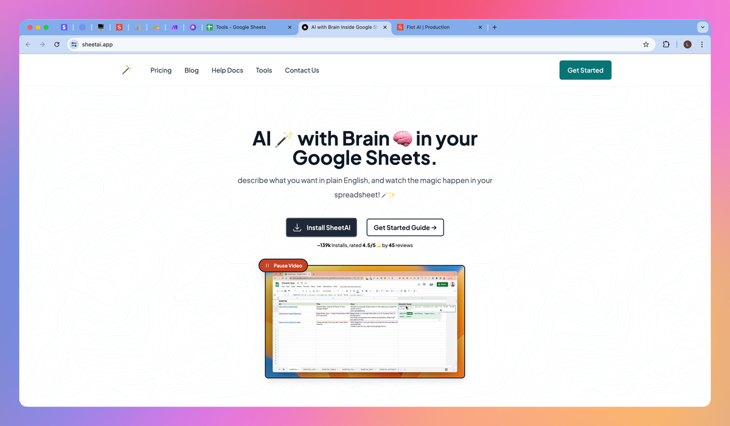Open the Extensions puzzle icon
This screenshot has height=426, width=730.
click(666, 44)
